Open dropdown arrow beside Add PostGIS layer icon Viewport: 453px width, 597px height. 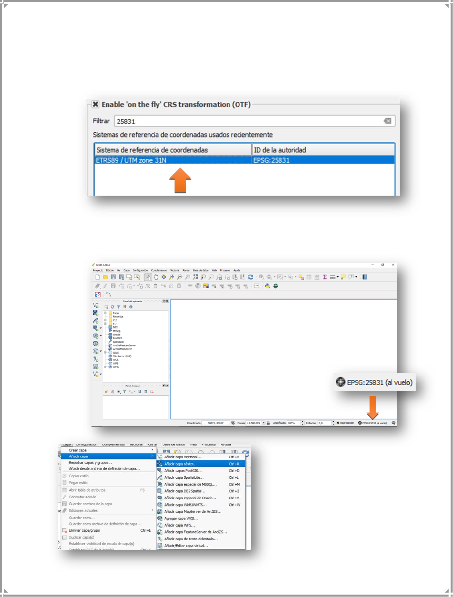101,328
